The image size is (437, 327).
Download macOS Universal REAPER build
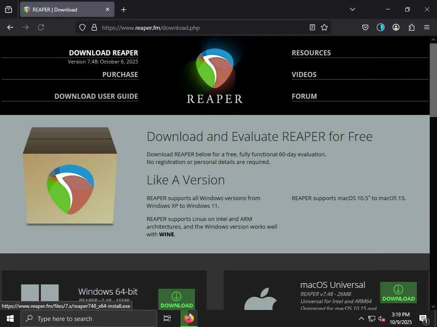pyautogui.click(x=399, y=293)
